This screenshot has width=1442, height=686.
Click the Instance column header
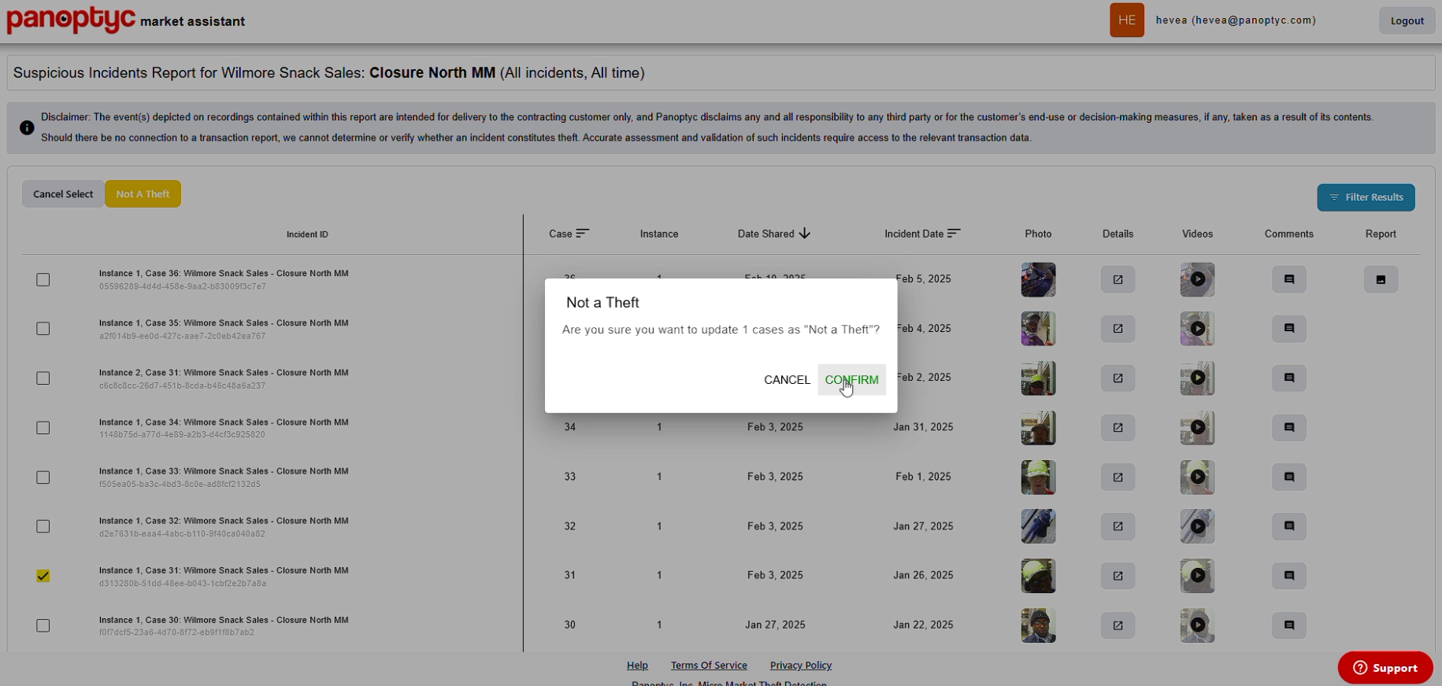(659, 234)
